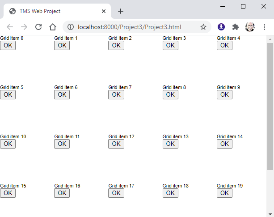Click OK under Grid item 11
This screenshot has width=274, height=217.
(x=62, y=144)
